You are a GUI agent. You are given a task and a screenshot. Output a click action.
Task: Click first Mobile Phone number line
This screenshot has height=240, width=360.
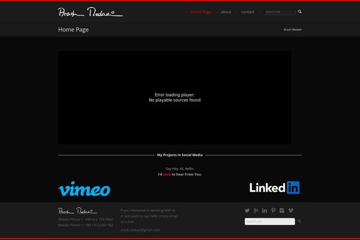pyautogui.click(x=86, y=220)
